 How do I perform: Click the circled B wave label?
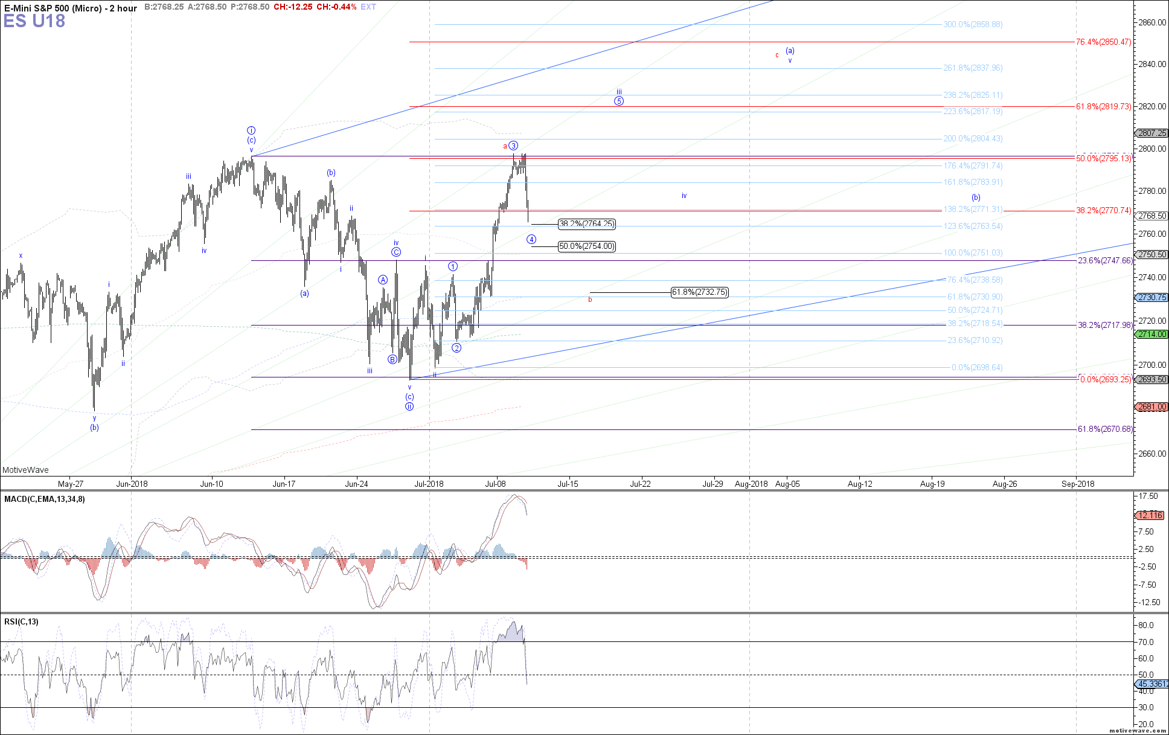[392, 360]
